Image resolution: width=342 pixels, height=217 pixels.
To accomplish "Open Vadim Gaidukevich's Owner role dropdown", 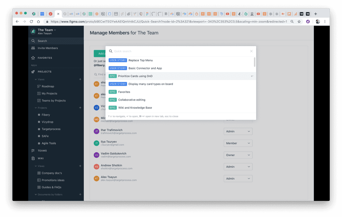I will pyautogui.click(x=238, y=155).
